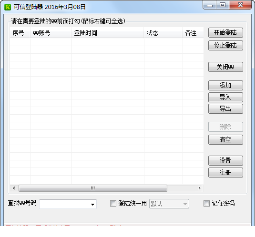This screenshot has height=237, width=255.
Task: Click the horizontal scrollbar thumb
Action: tap(93, 188)
